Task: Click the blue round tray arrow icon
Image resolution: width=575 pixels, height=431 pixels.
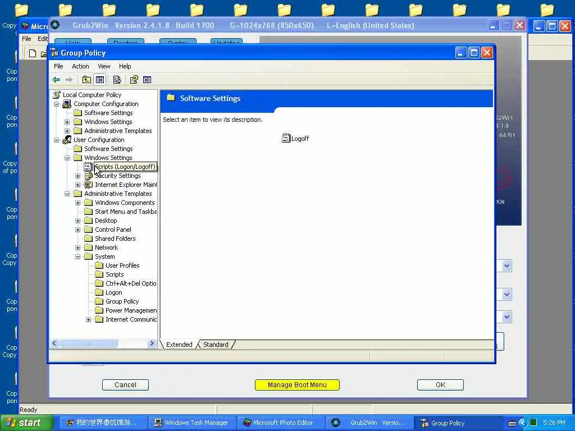Action: pyautogui.click(x=523, y=423)
